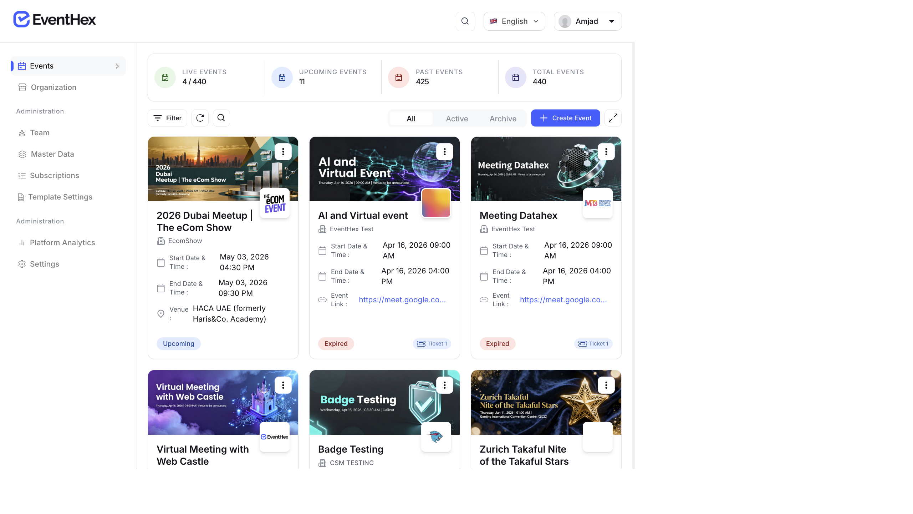Image resolution: width=913 pixels, height=514 pixels.
Task: Click the Subscriptions icon
Action: [22, 175]
